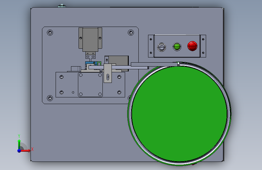Click the green Y axis arrow of triad
The height and width of the screenshot is (170, 262).
pos(19,144)
